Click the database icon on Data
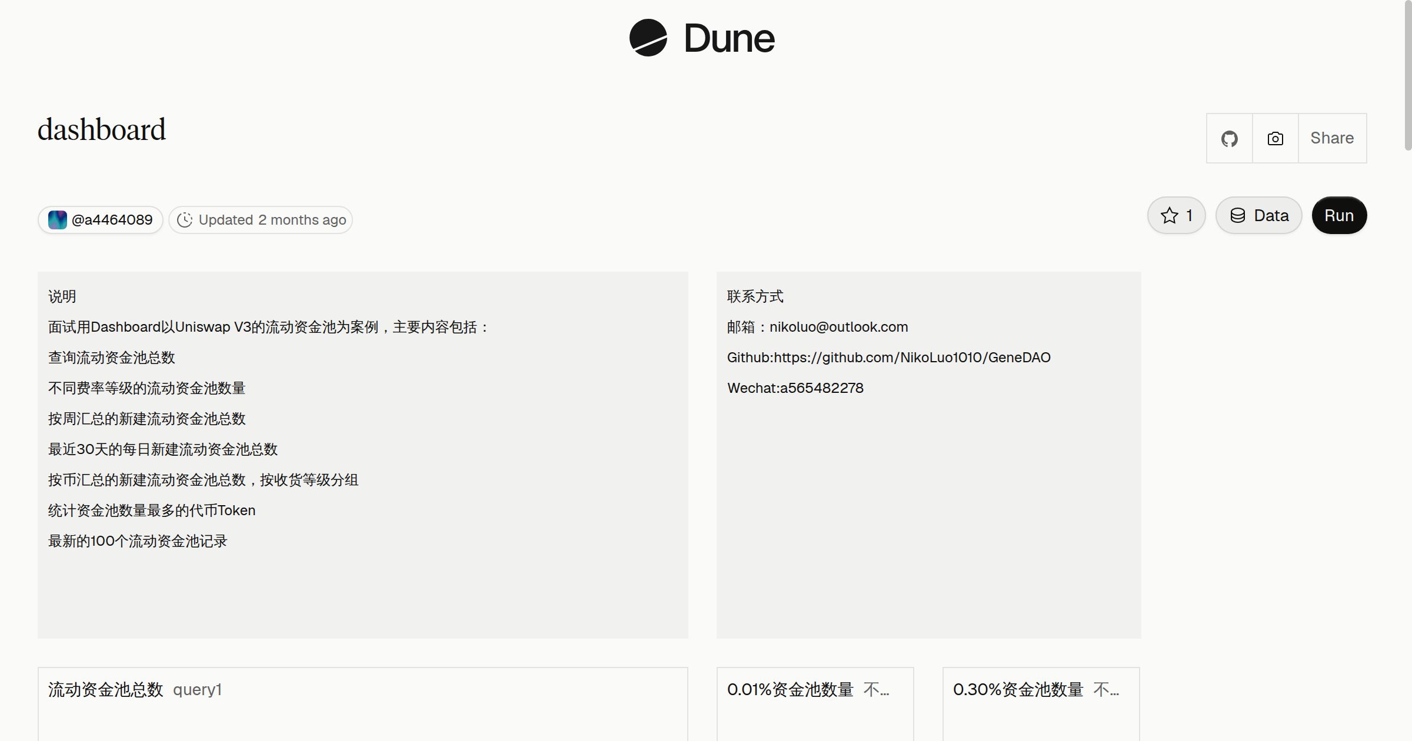 (1238, 215)
